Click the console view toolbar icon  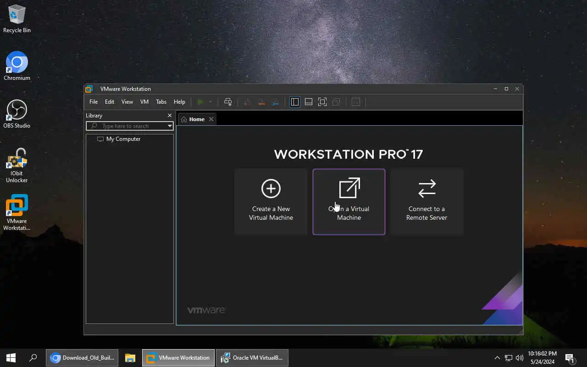coord(356,102)
